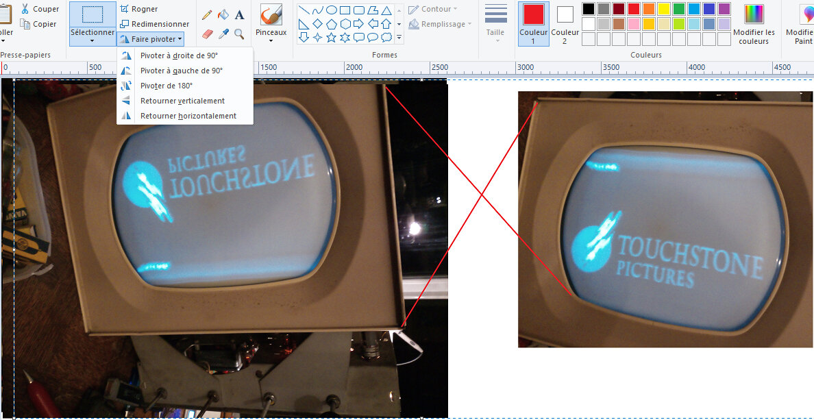814x420 pixels.
Task: Select the Fill bucket tool
Action: (x=223, y=14)
